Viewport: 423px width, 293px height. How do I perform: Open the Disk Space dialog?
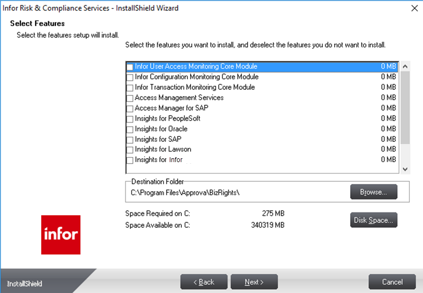point(373,220)
